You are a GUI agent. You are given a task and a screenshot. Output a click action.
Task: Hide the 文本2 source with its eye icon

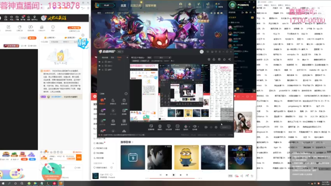(99, 66)
